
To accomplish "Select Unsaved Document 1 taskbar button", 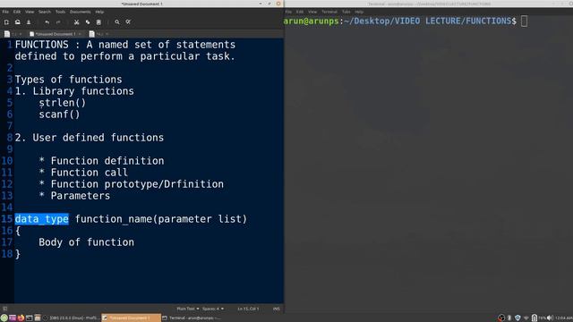I will (131, 318).
